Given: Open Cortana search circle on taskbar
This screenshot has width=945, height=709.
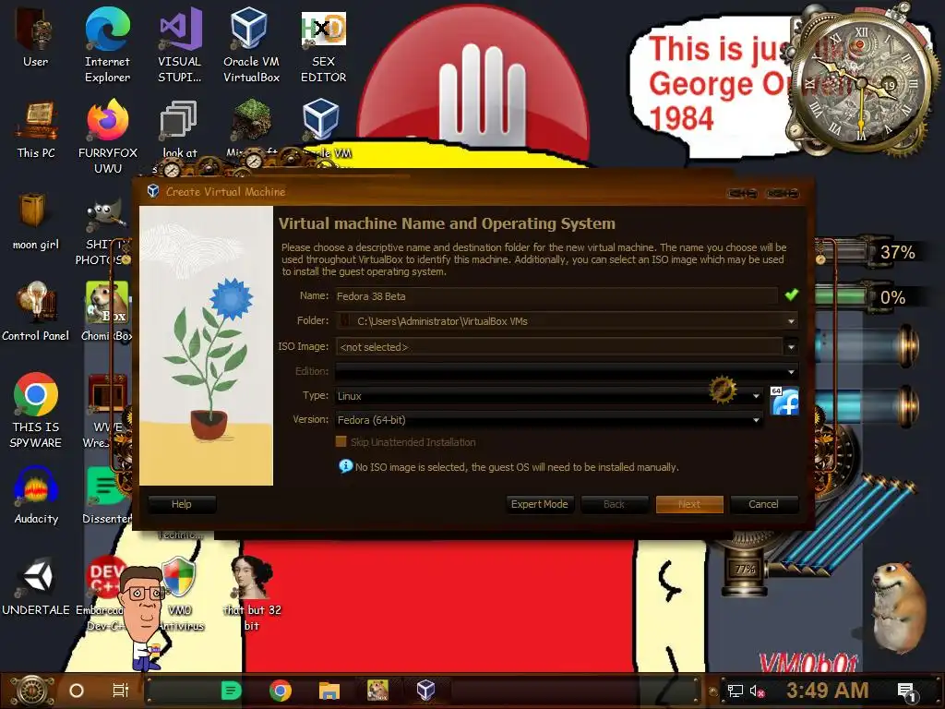Looking at the screenshot, I should (77, 691).
